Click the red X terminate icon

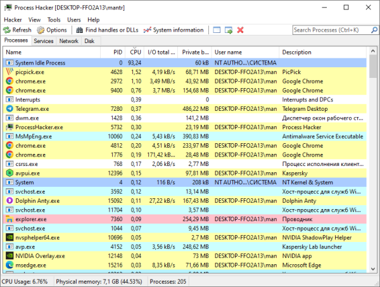tap(240, 30)
